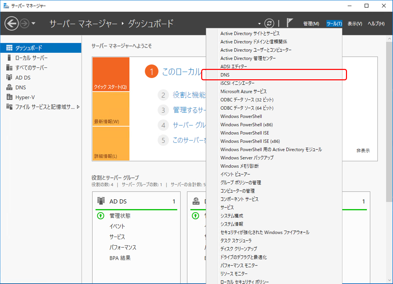
Task: Click the 最新情報(W) tile
Action: pyautogui.click(x=111, y=109)
